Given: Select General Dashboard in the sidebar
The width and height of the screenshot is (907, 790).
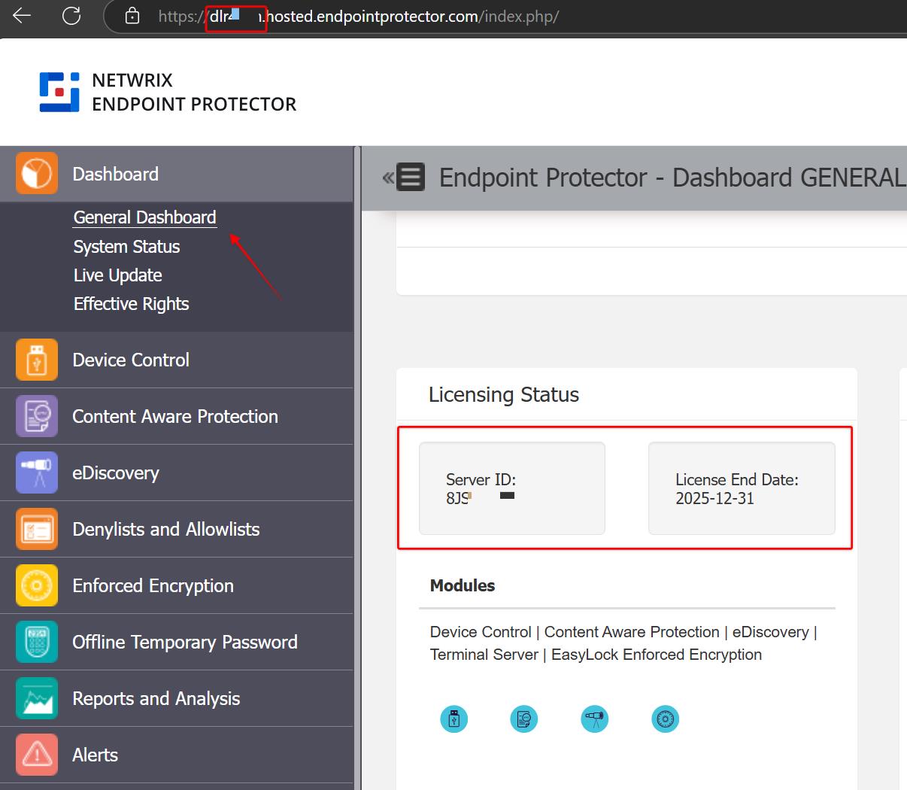Looking at the screenshot, I should 144,217.
